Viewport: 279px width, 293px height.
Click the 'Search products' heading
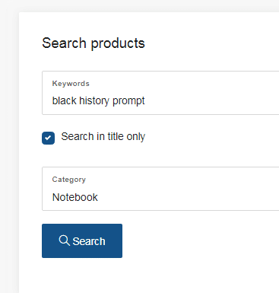point(94,43)
